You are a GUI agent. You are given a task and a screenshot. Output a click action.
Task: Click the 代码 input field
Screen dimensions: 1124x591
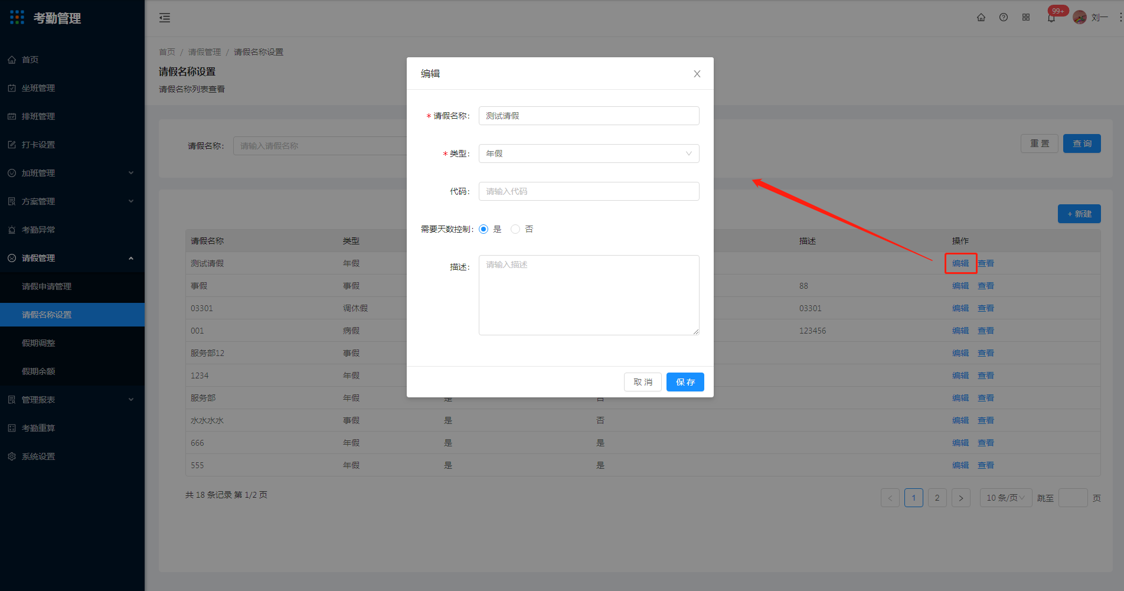point(589,191)
